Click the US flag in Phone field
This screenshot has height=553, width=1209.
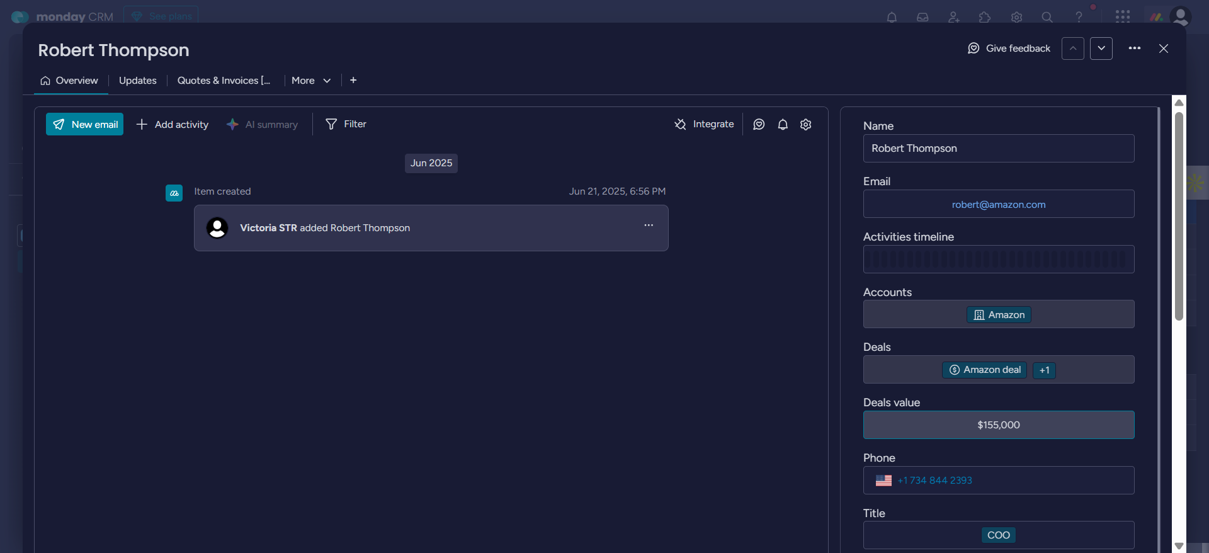(883, 481)
